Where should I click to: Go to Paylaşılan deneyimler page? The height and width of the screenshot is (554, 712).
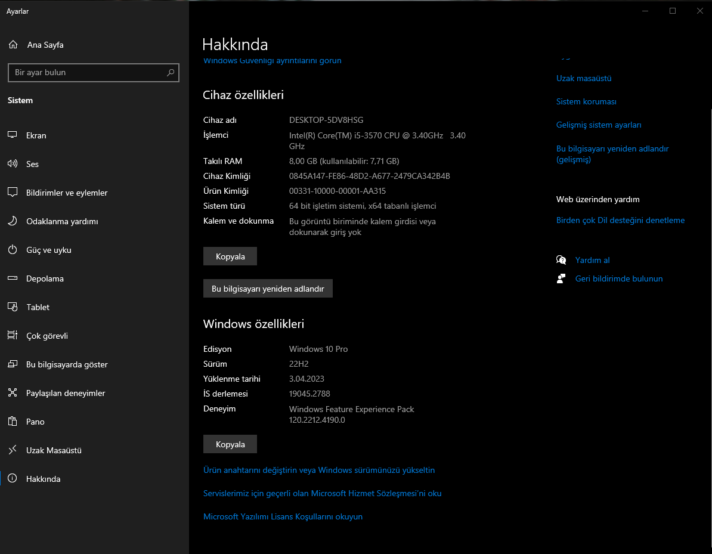[66, 393]
